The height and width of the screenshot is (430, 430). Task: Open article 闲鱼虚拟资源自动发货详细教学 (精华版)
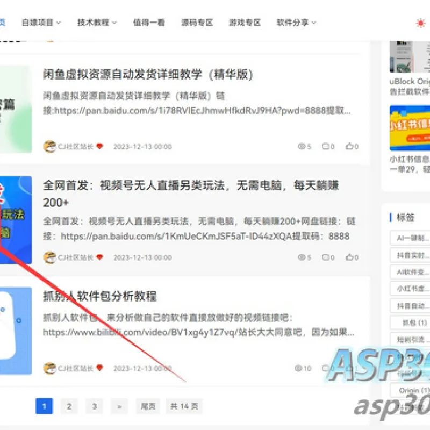point(148,75)
